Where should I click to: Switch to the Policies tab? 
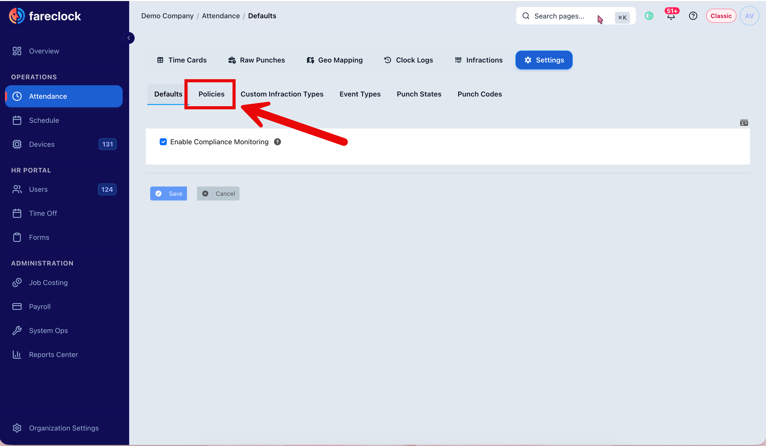211,94
